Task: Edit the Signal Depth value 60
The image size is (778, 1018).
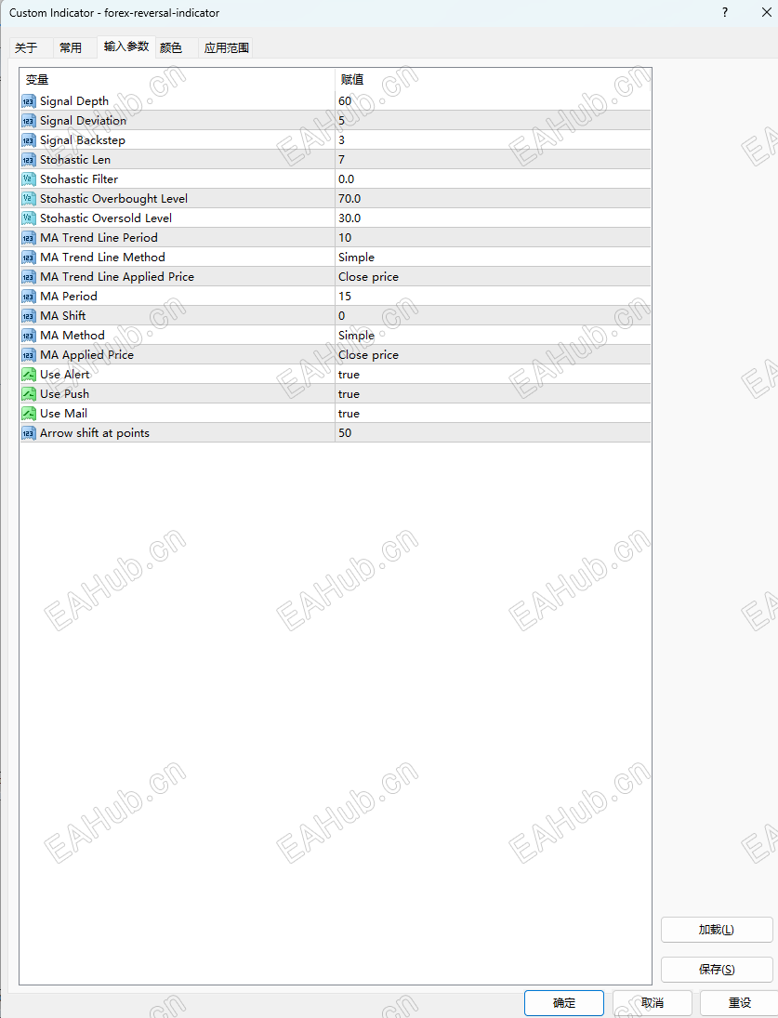Action: point(494,100)
